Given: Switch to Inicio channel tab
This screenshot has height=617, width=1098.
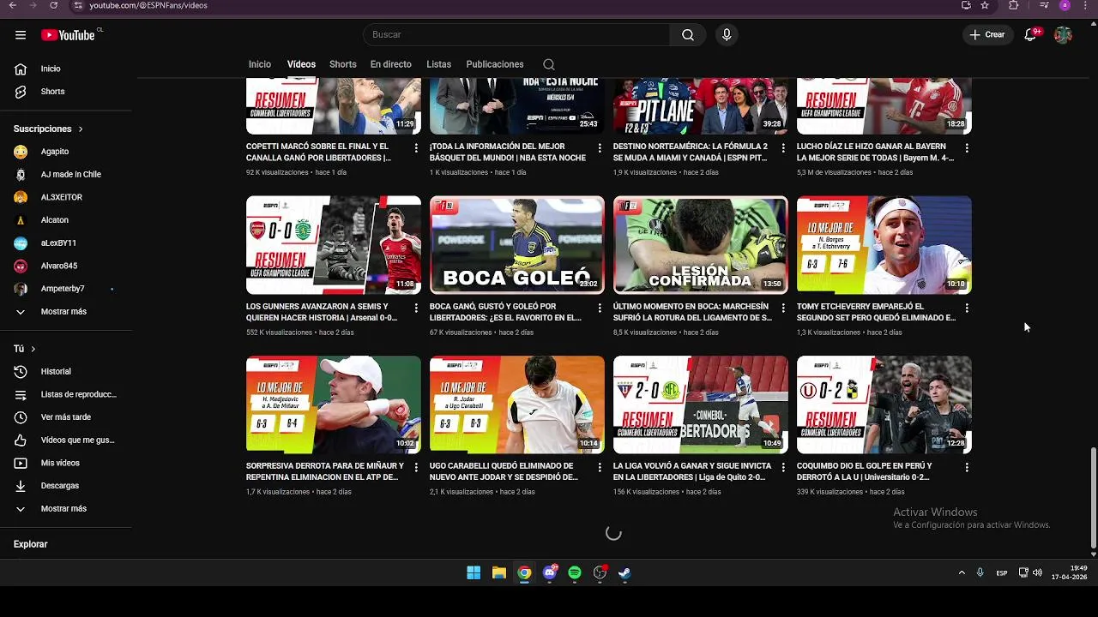Looking at the screenshot, I should coord(260,64).
